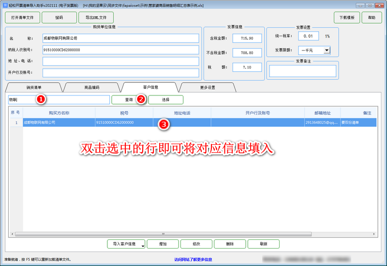Click the 删除 button

click(230, 244)
